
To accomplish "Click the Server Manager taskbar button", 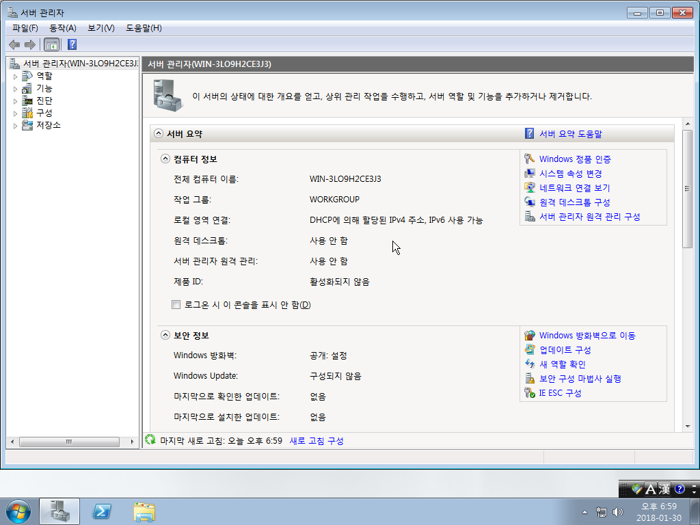I will 59,511.
